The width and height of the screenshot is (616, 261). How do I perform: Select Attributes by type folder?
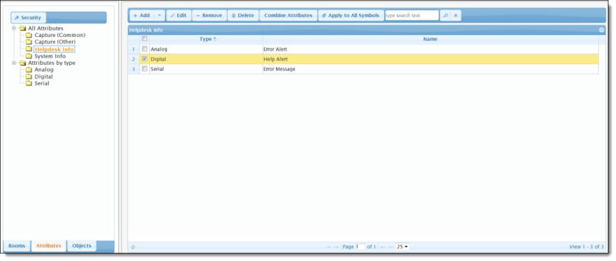click(51, 63)
